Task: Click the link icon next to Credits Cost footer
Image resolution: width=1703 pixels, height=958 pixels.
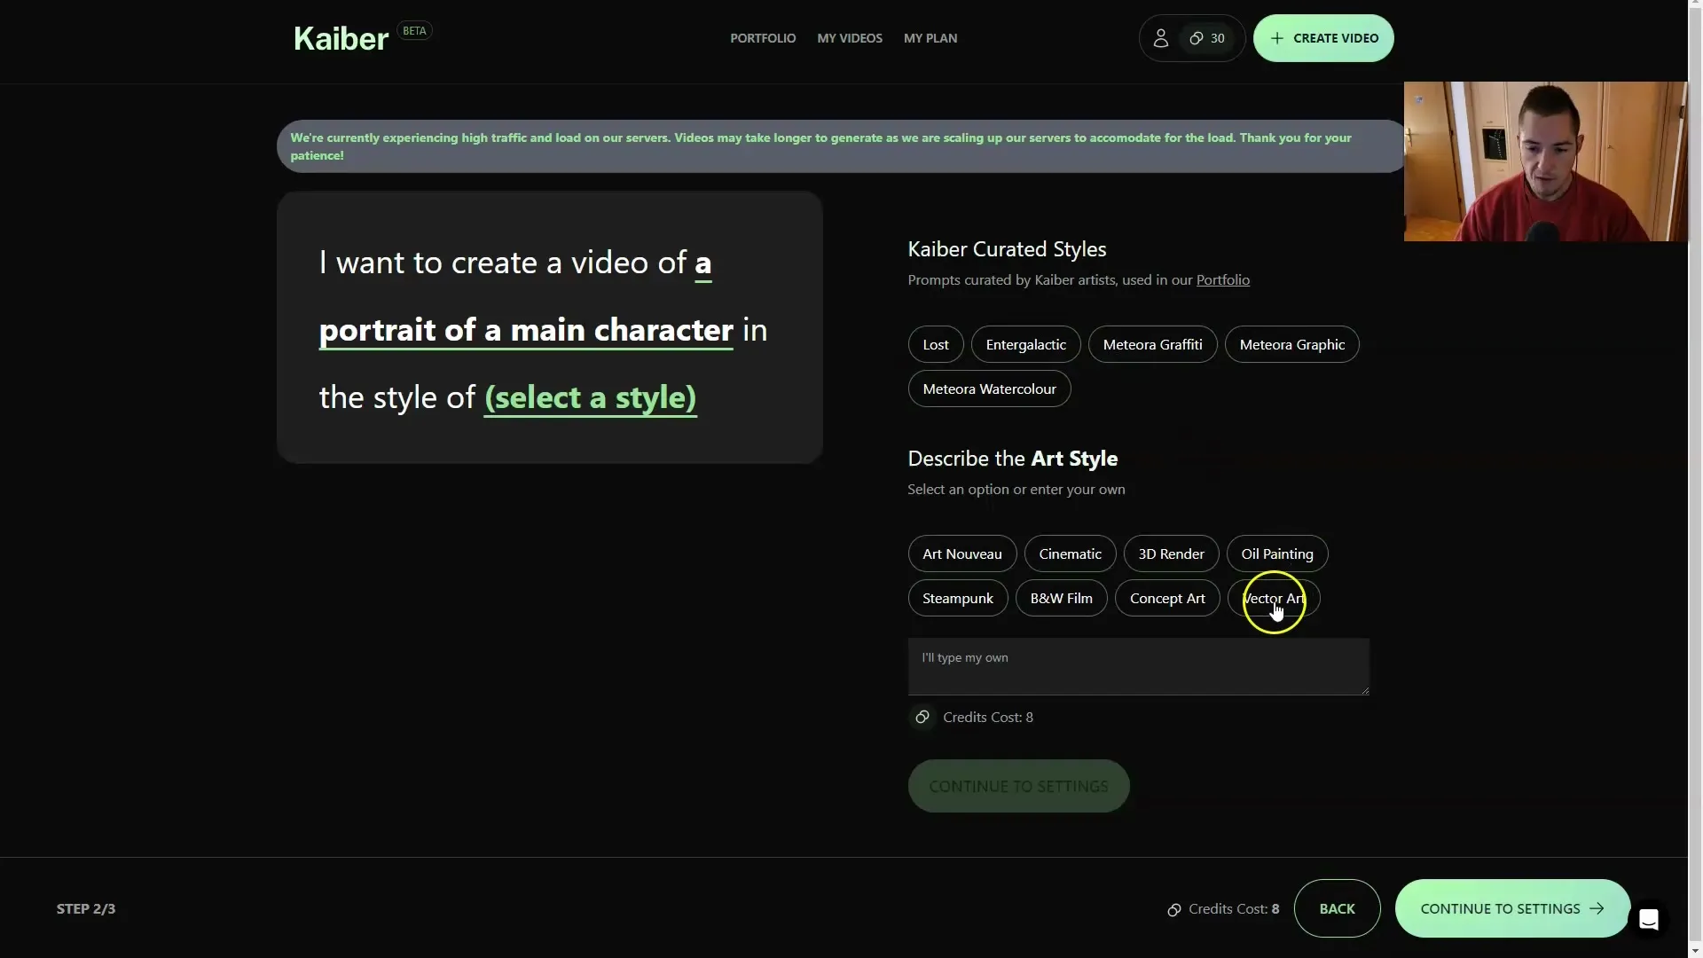Action: 1173,907
